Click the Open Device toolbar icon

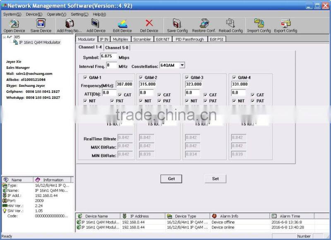click(14, 24)
